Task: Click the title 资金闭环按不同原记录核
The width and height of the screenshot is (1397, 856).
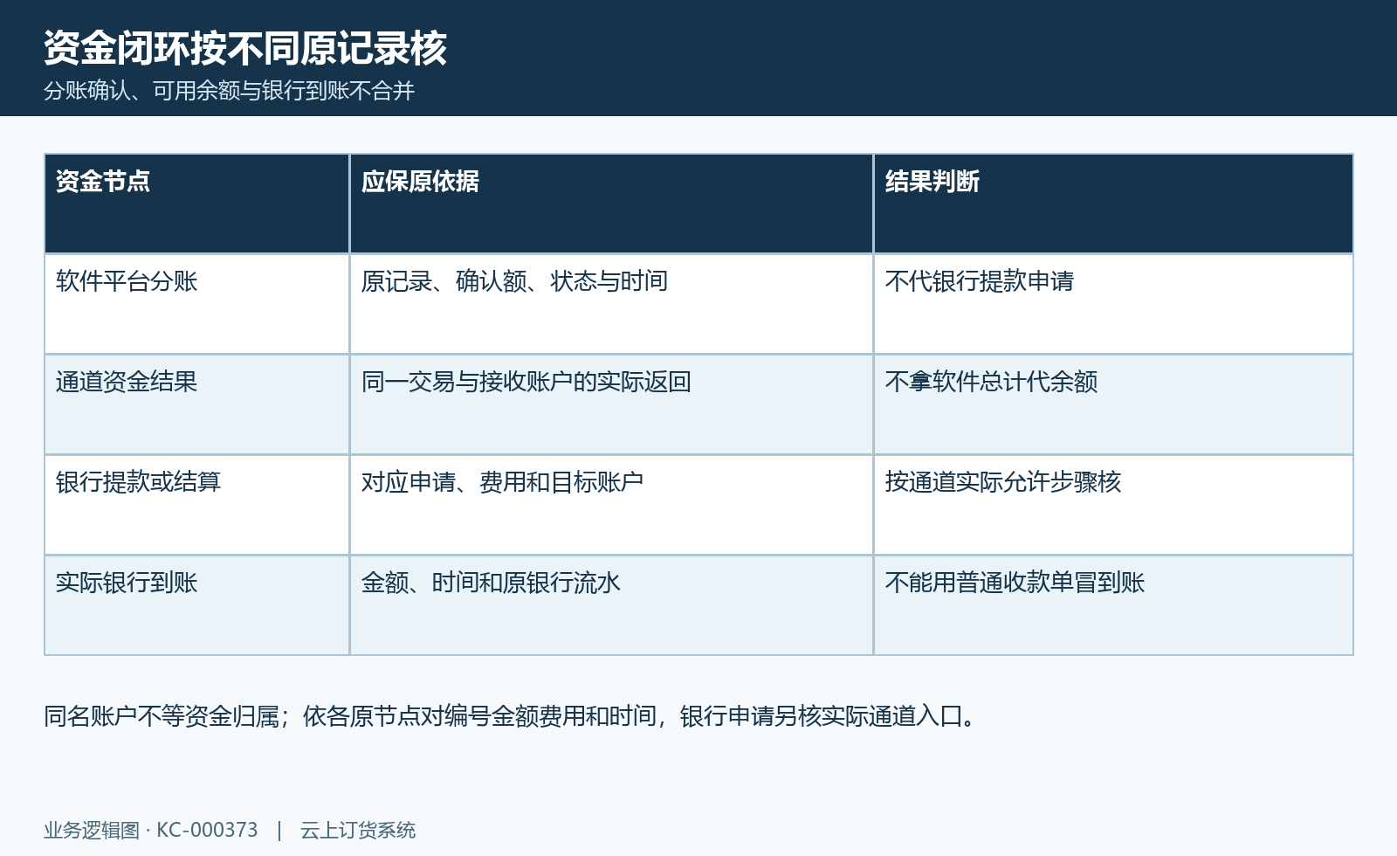Action: 245,48
